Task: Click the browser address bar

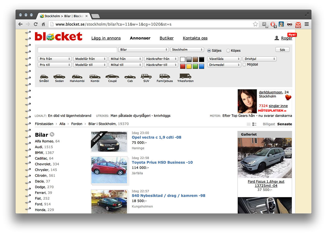Action: tap(153, 24)
